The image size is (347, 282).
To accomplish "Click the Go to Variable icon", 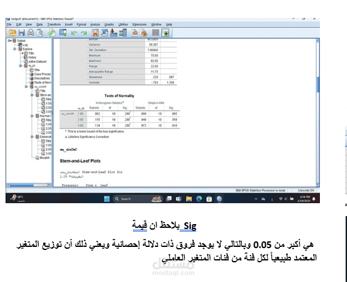I will 114,33.
